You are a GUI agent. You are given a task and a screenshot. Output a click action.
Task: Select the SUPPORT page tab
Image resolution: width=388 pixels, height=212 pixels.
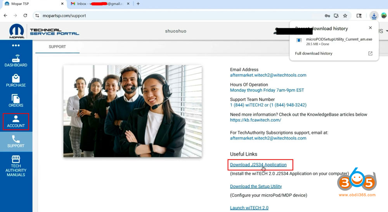coord(57,47)
